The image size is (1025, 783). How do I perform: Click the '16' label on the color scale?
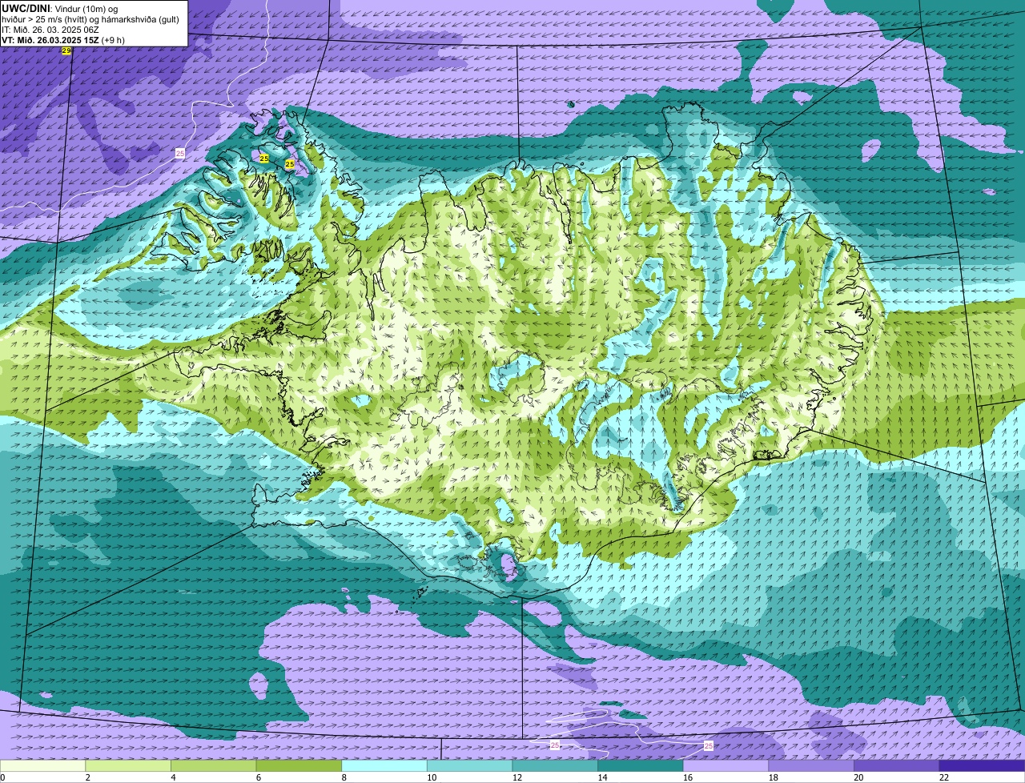click(x=688, y=777)
